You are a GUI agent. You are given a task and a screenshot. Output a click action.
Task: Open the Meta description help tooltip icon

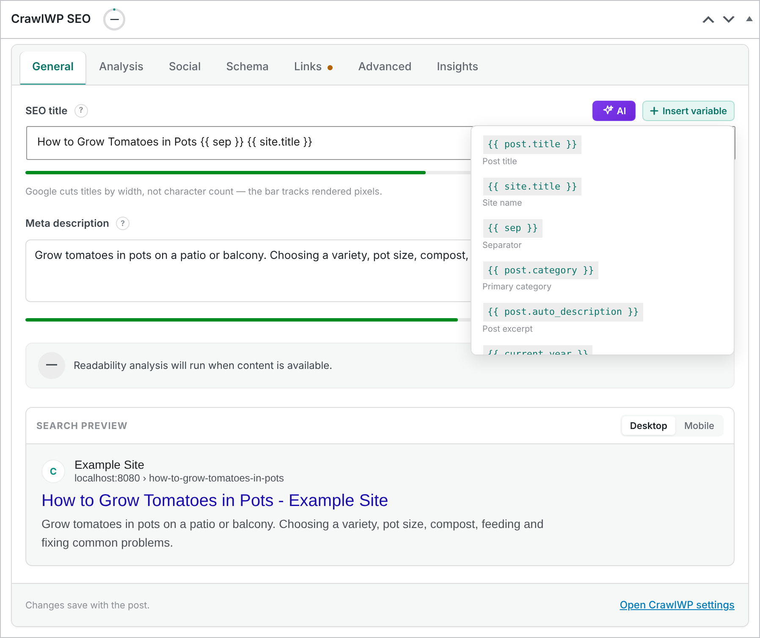tap(123, 223)
